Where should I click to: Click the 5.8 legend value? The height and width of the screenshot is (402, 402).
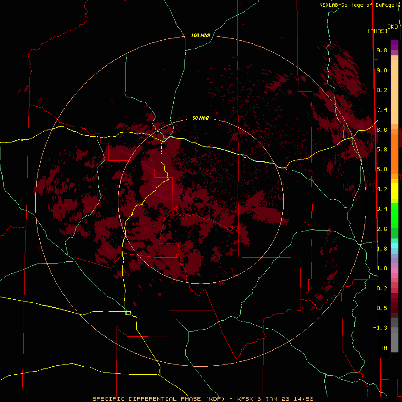tap(382, 150)
